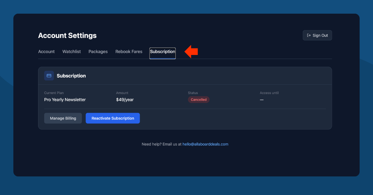Screen dimensions: 373x195
Task: Select the Current Plan label
Action: pos(53,93)
